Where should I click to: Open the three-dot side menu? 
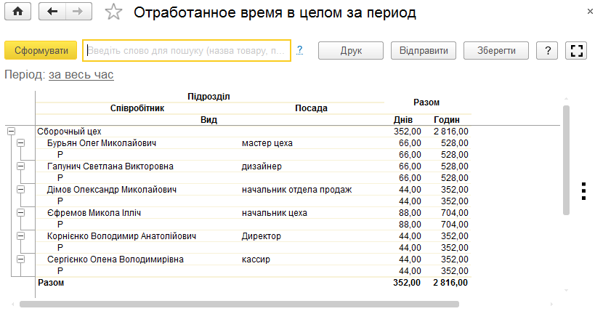tap(583, 191)
